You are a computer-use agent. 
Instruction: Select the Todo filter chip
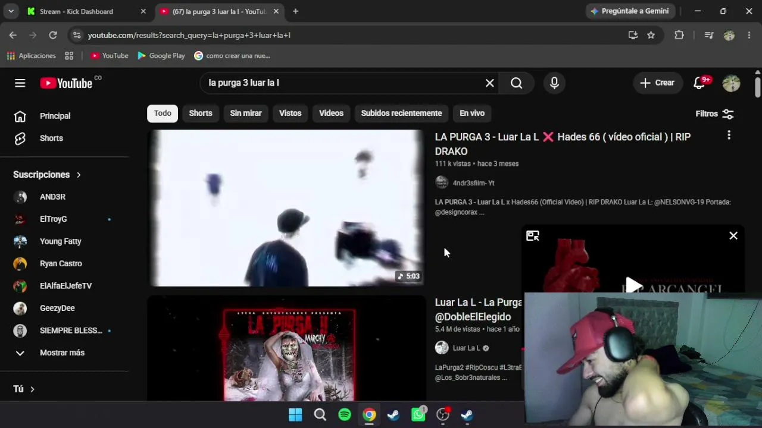[x=163, y=113]
